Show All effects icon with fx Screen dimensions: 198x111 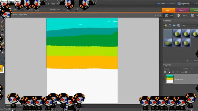pos(179,26)
